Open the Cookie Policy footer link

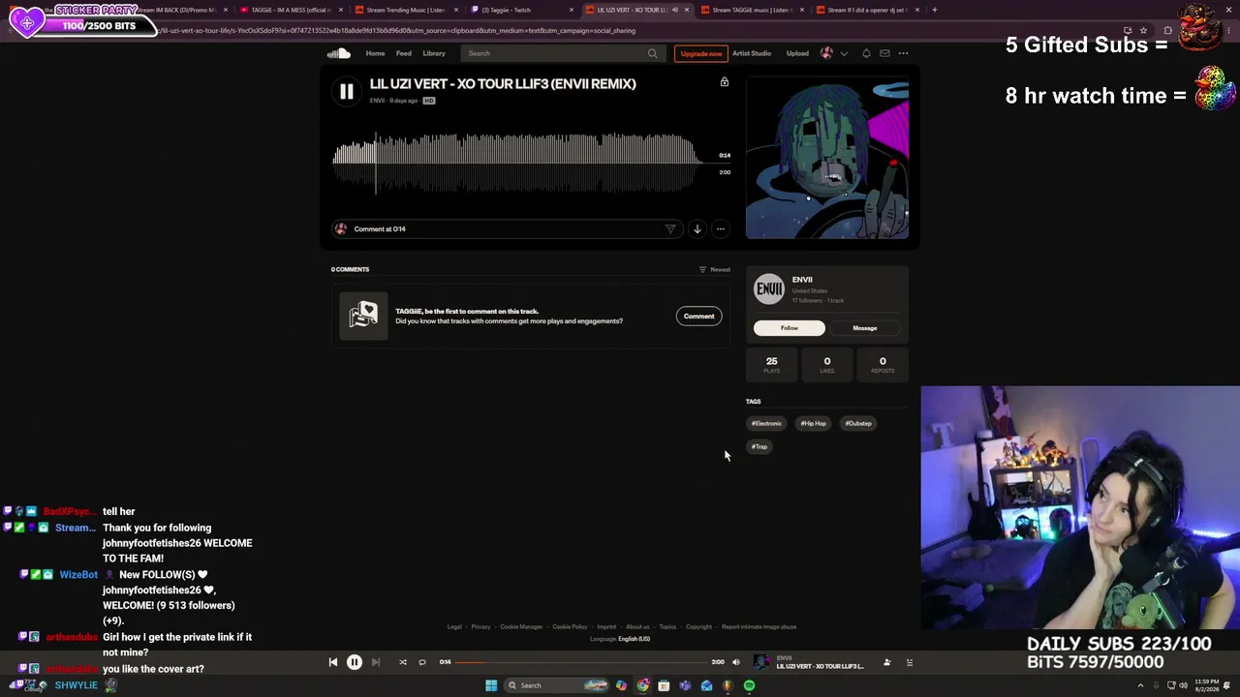click(x=570, y=626)
